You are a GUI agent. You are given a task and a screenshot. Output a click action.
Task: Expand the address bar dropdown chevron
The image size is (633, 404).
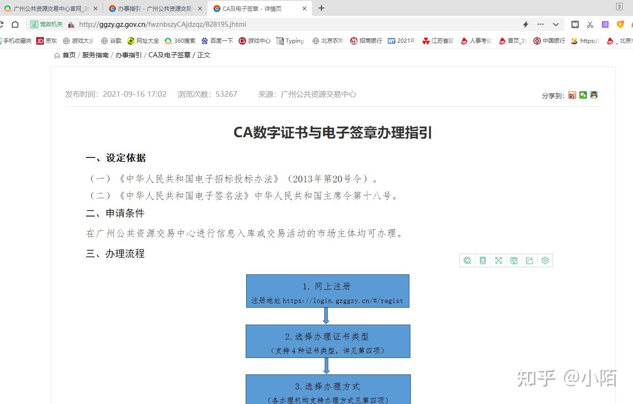click(556, 24)
